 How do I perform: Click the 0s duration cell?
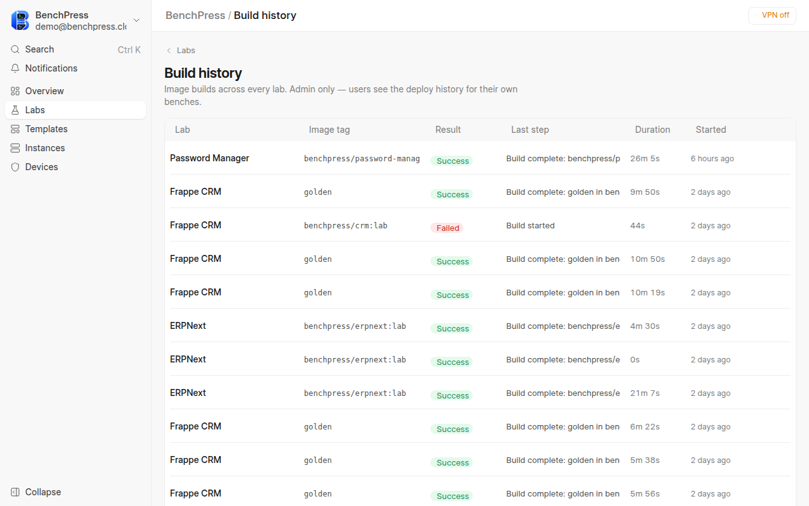coord(635,360)
